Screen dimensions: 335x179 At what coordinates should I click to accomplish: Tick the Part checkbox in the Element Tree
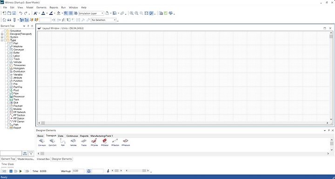click(8, 43)
